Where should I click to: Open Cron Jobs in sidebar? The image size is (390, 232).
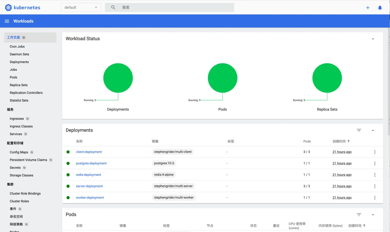(17, 47)
